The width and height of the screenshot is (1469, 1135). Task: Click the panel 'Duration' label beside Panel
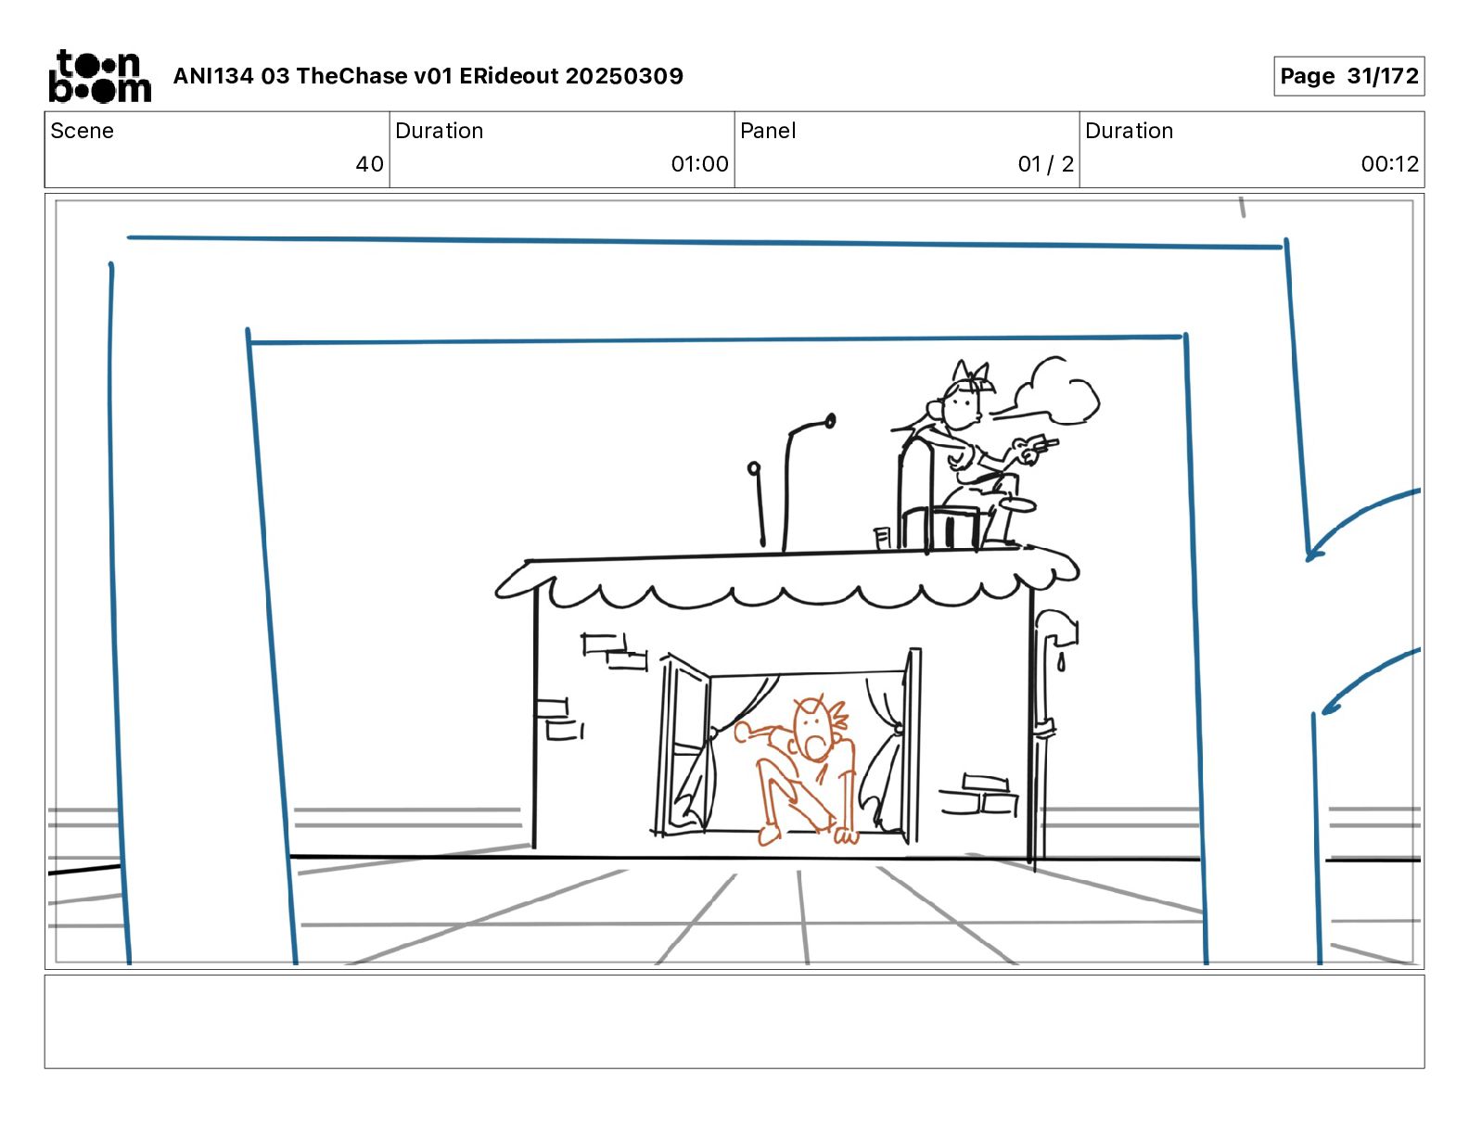pyautogui.click(x=1130, y=131)
